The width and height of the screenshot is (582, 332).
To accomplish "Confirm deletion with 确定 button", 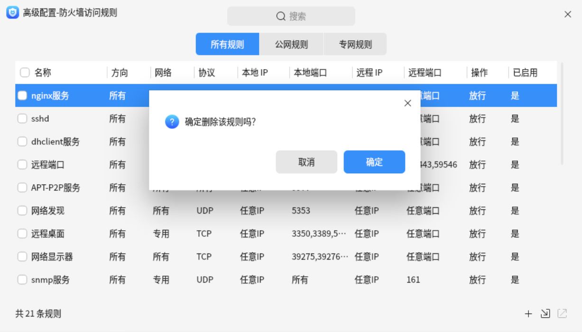I will tap(374, 162).
